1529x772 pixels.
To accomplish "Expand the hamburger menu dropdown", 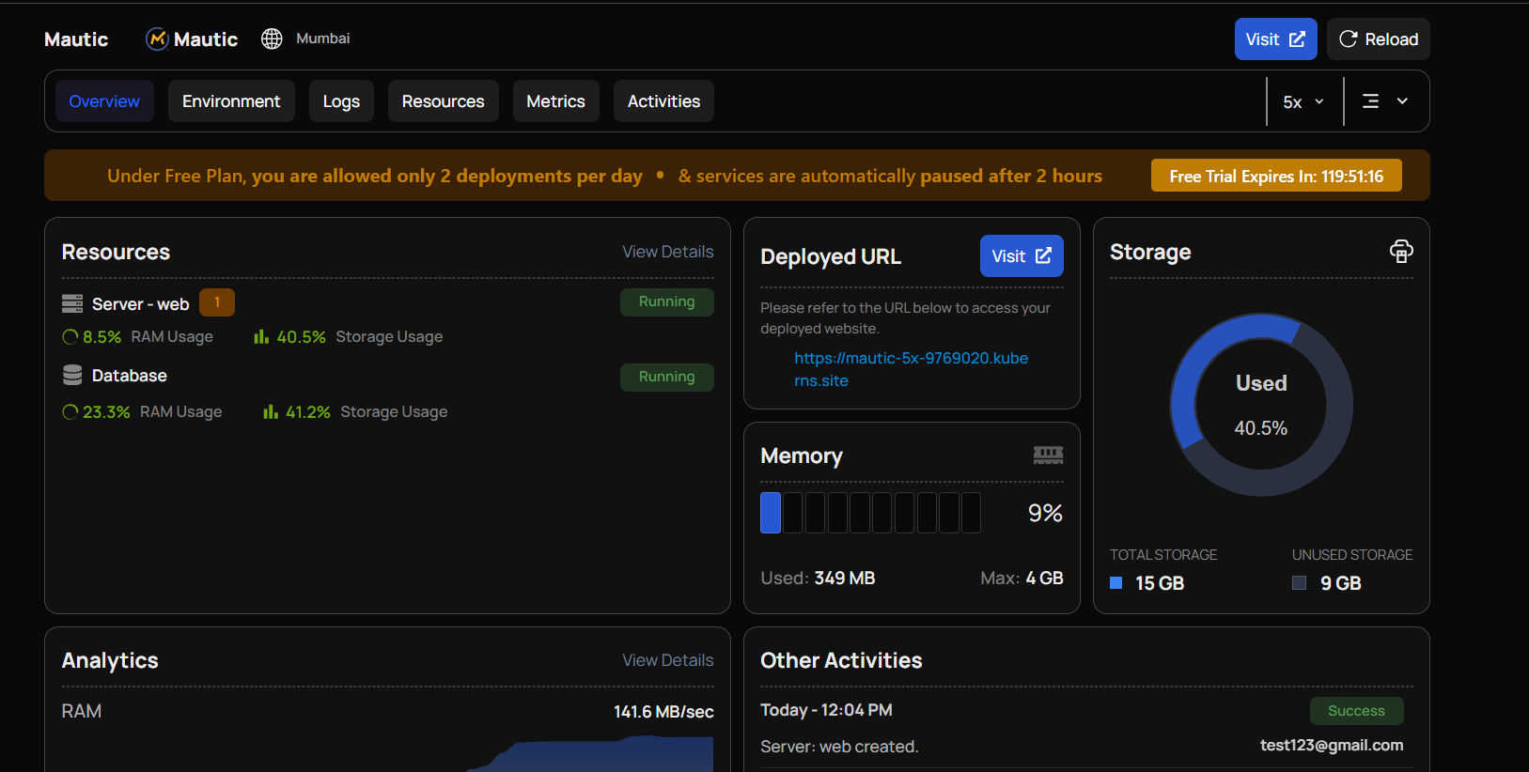I will click(1385, 101).
